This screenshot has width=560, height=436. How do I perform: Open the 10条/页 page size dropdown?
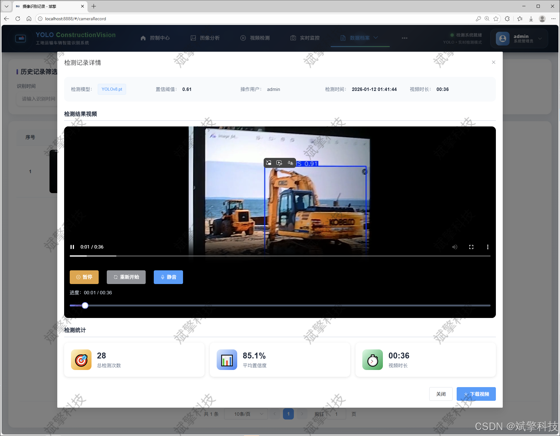(x=246, y=414)
